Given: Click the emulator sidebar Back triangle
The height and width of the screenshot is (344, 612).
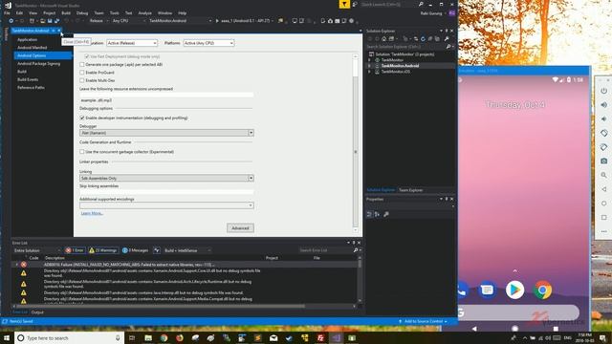Looking at the screenshot, I should point(603,189).
